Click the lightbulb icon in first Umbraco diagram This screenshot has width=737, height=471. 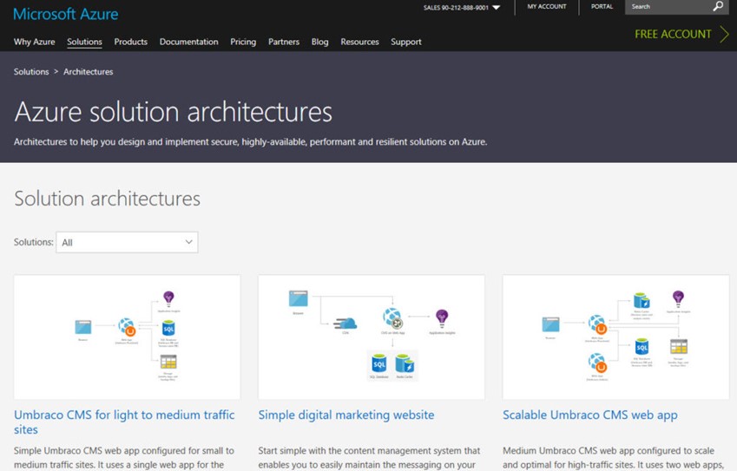168,298
